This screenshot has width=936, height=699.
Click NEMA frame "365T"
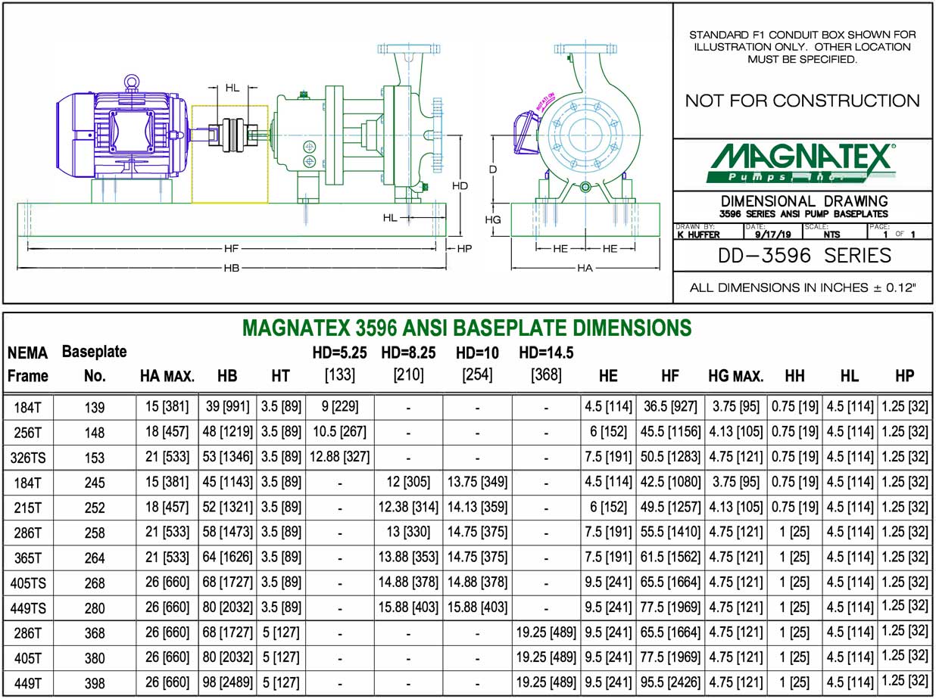pyautogui.click(x=29, y=558)
